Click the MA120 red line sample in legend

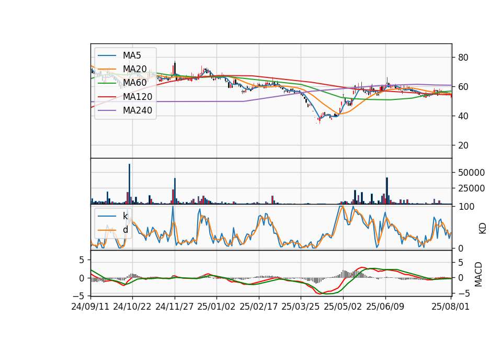point(107,97)
